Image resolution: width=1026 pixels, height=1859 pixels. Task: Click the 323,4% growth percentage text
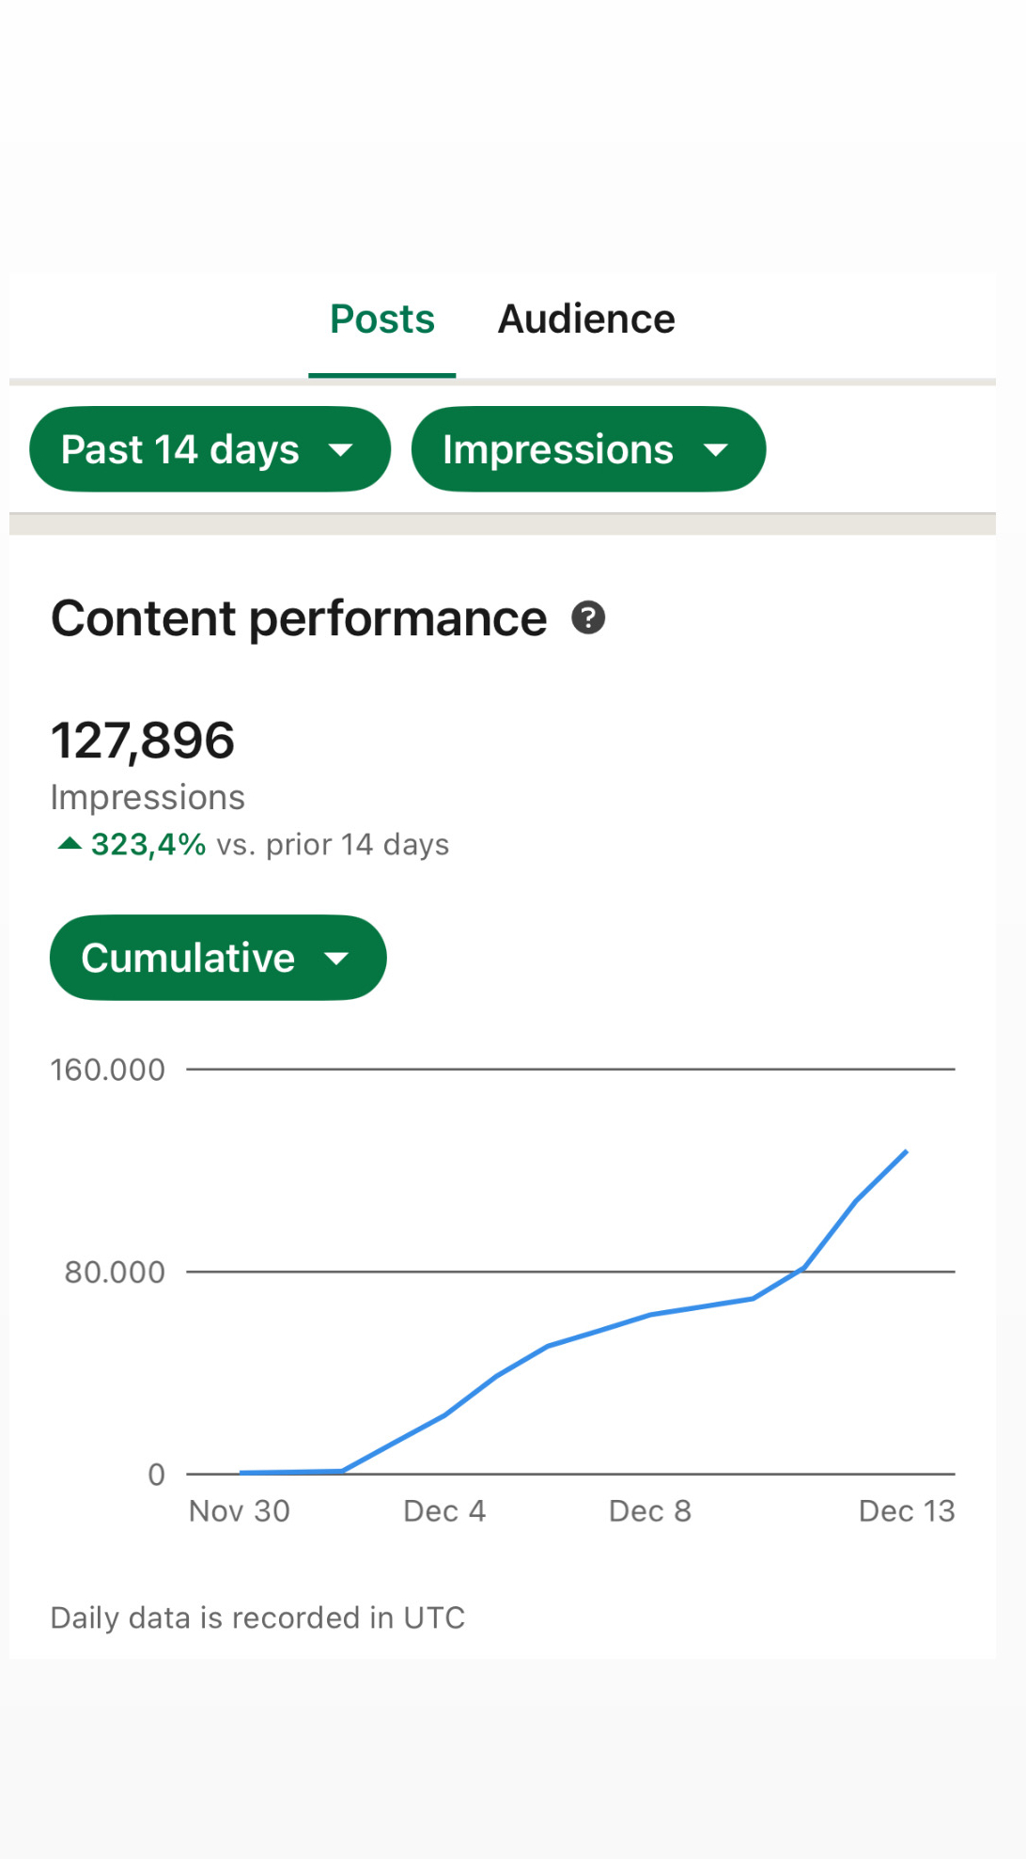[148, 844]
